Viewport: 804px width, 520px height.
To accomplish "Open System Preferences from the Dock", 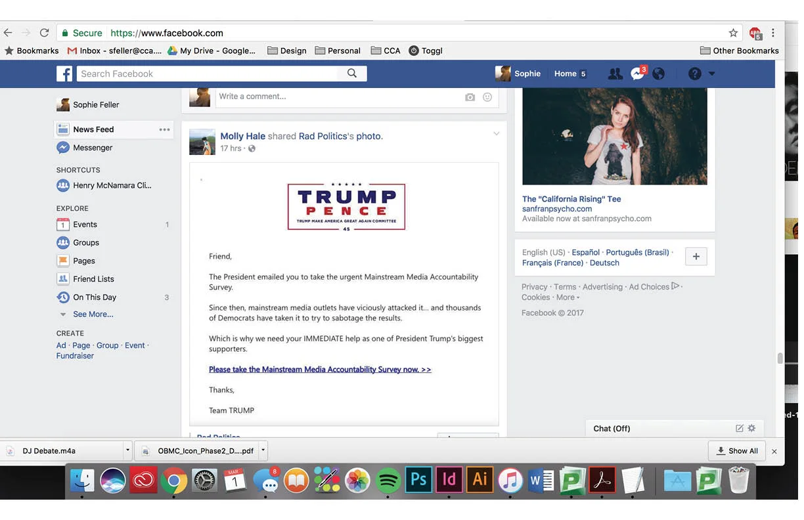I will pos(204,481).
